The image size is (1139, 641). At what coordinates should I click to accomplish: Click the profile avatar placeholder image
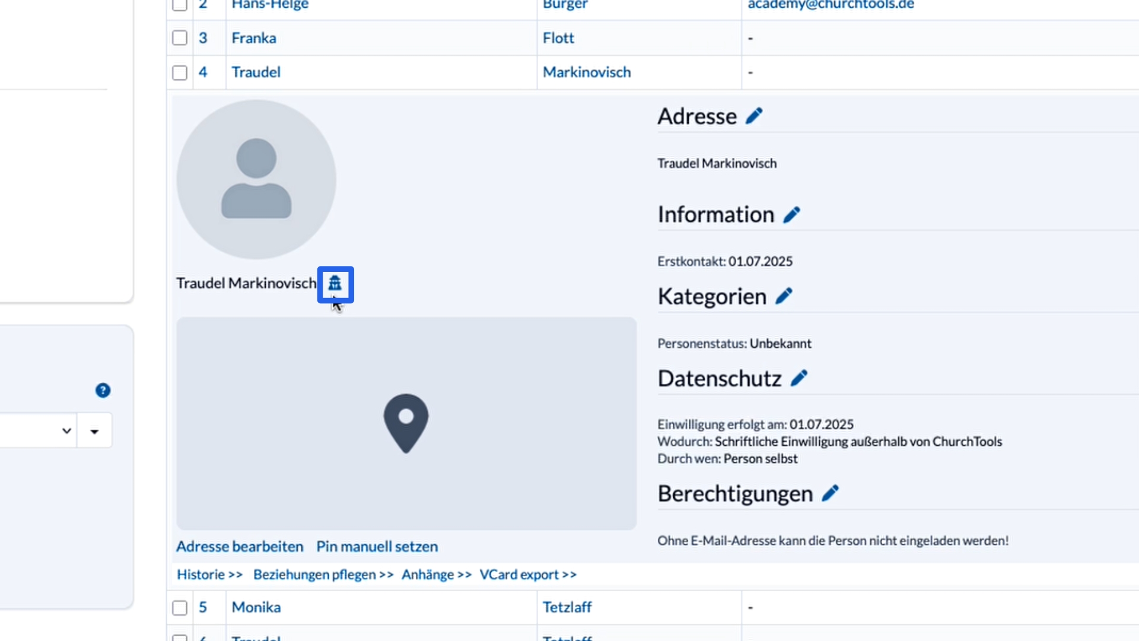(x=256, y=179)
